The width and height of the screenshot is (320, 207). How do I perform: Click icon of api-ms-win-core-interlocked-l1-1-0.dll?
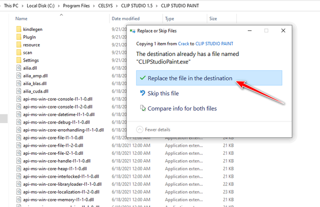click(x=19, y=176)
